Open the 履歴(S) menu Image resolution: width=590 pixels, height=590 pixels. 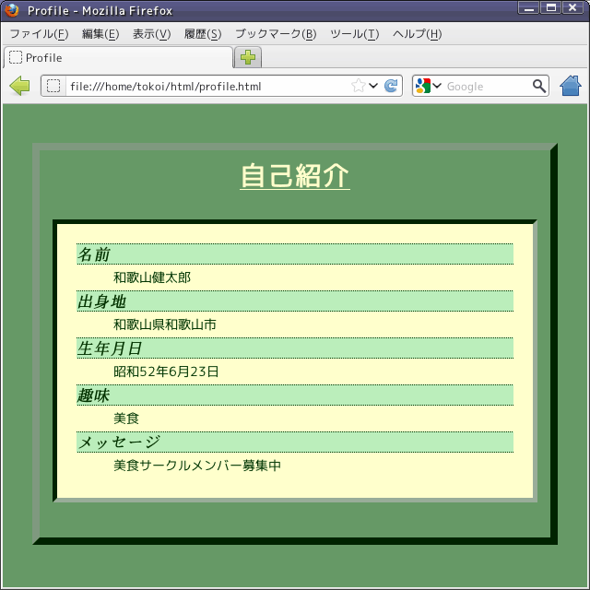pos(202,34)
